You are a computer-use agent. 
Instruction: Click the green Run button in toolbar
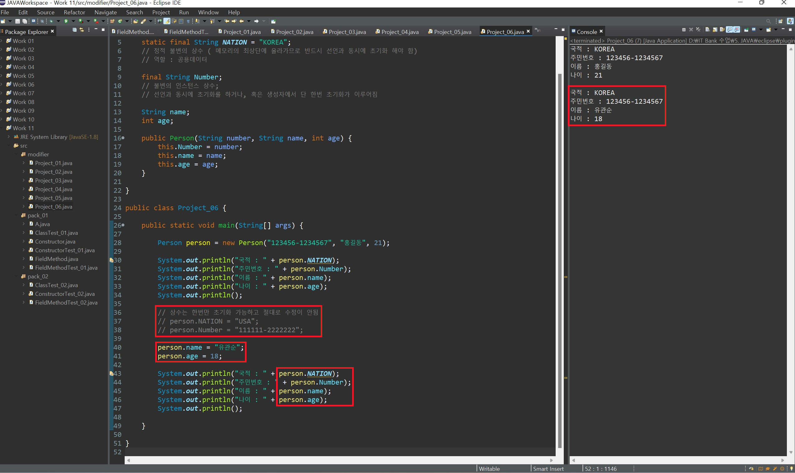point(66,21)
